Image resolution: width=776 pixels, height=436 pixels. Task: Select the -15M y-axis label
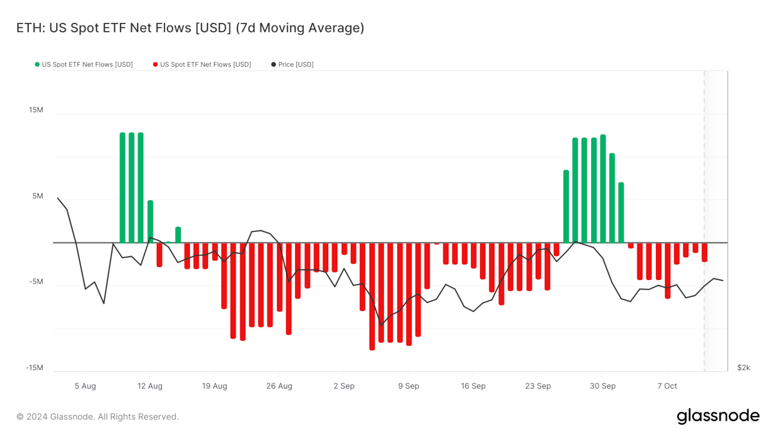click(x=34, y=368)
